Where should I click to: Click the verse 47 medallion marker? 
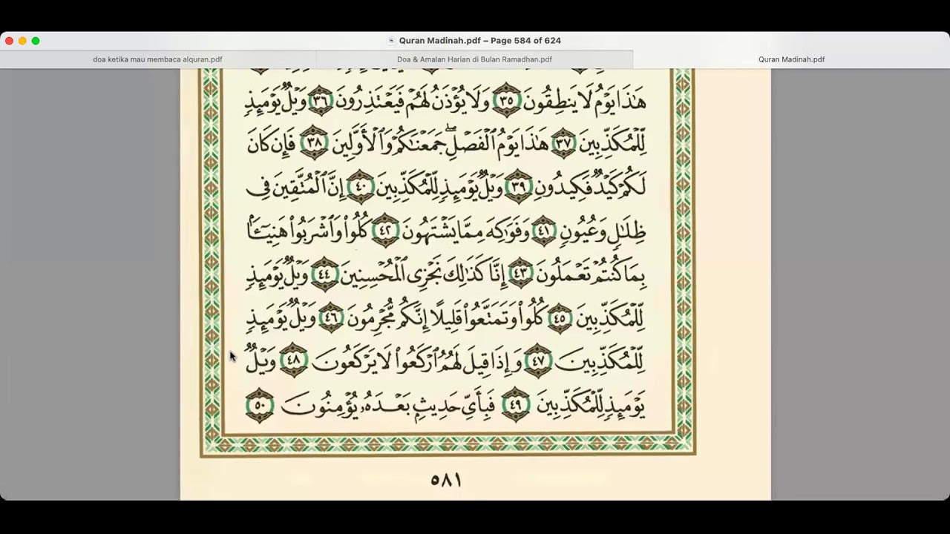point(538,362)
